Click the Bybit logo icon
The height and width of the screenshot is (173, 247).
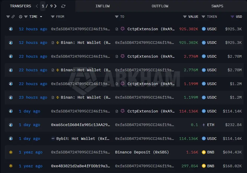(x=53, y=139)
